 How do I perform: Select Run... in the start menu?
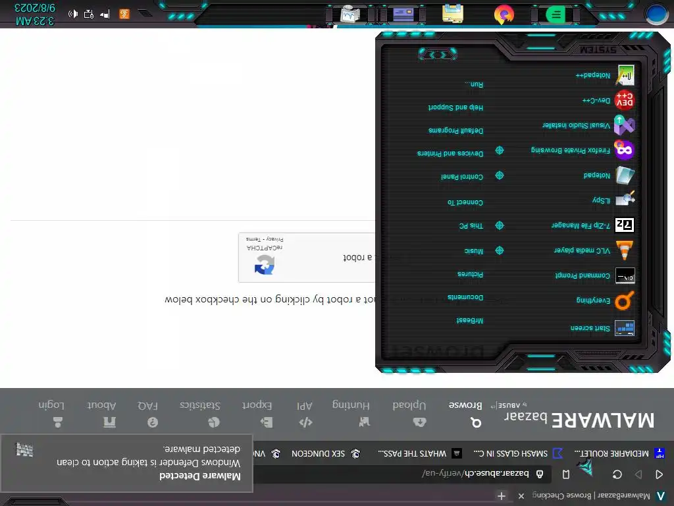click(x=474, y=84)
